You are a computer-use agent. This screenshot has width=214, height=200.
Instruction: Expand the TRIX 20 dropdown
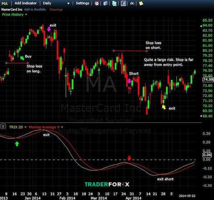18,127
